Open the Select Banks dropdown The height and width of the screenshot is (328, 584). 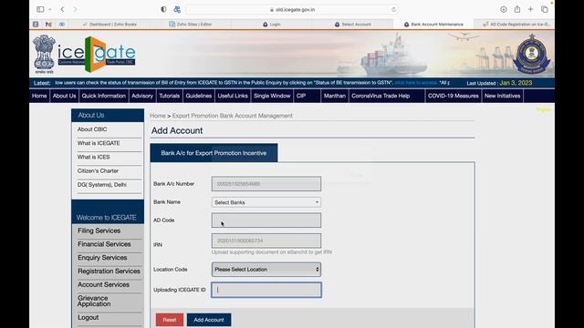[x=266, y=202]
